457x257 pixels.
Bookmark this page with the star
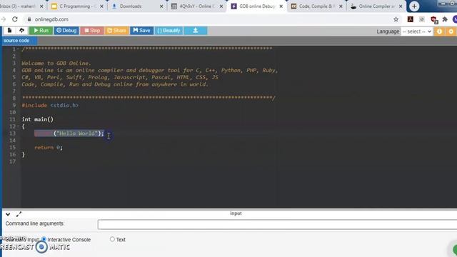[x=396, y=19]
